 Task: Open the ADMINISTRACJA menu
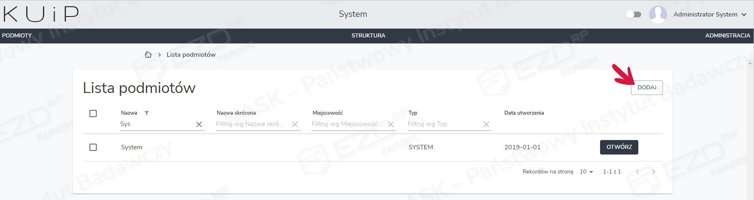727,35
